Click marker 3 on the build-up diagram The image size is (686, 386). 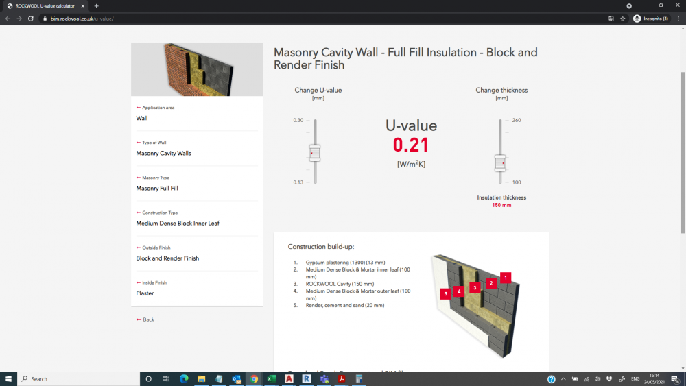click(x=475, y=288)
